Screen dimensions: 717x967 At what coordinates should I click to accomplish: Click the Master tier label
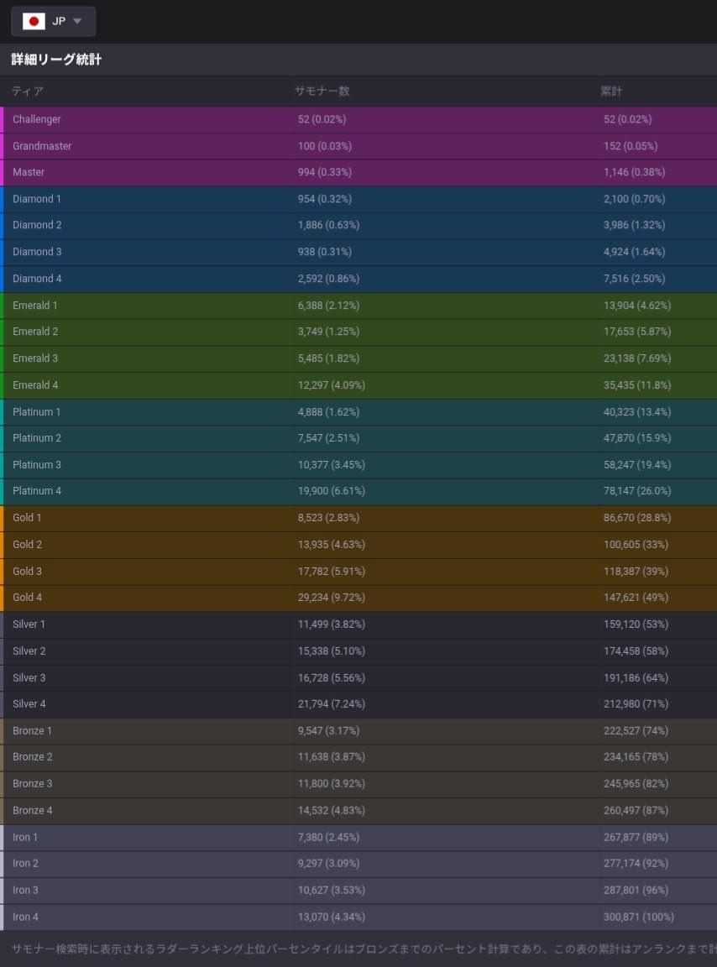coord(29,172)
